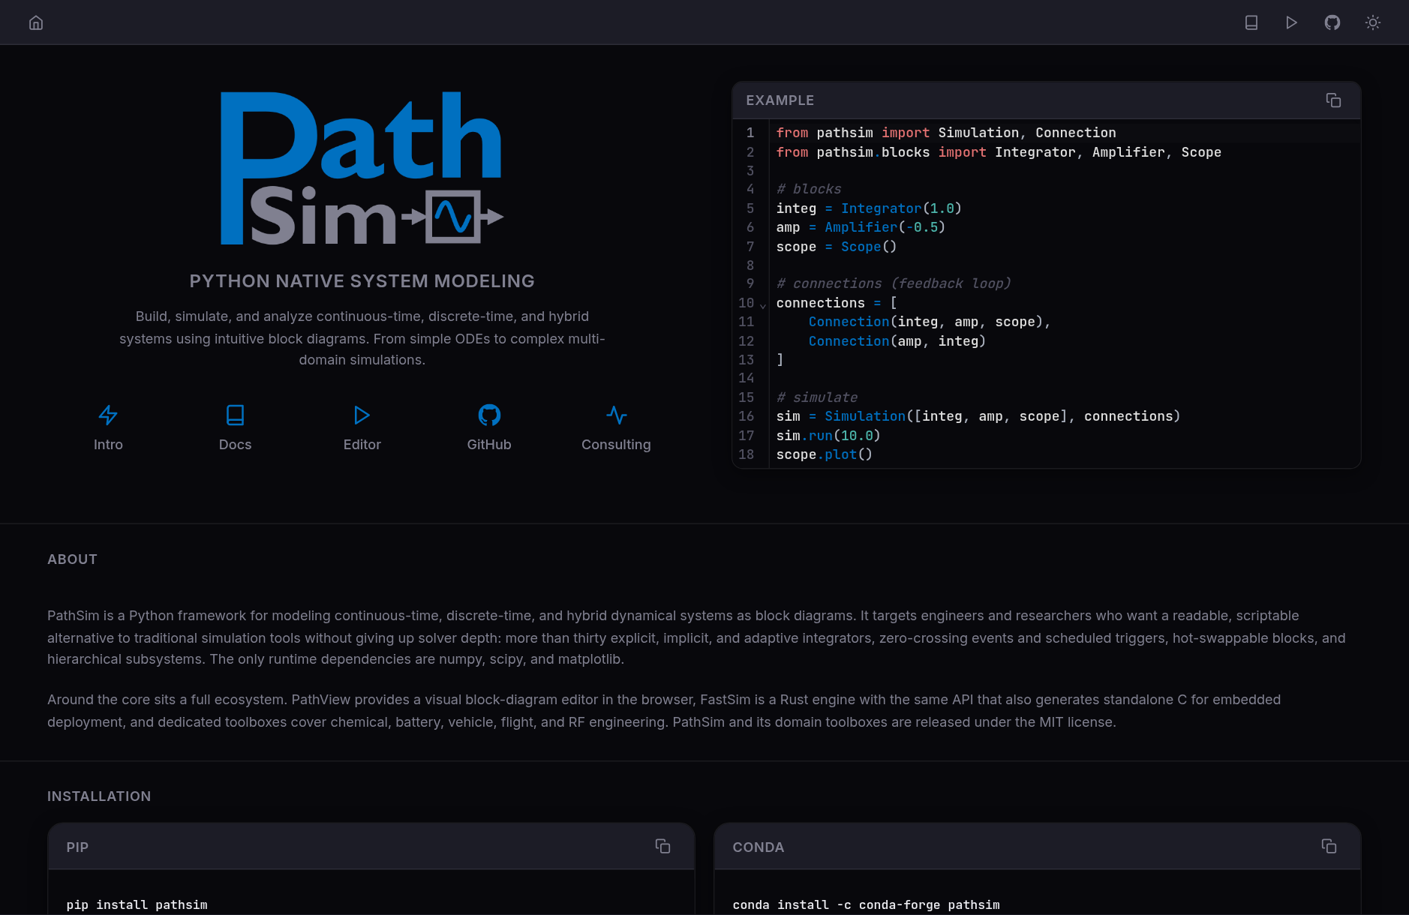
Task: Copy the EXAMPLE code snippet
Action: [1333, 100]
